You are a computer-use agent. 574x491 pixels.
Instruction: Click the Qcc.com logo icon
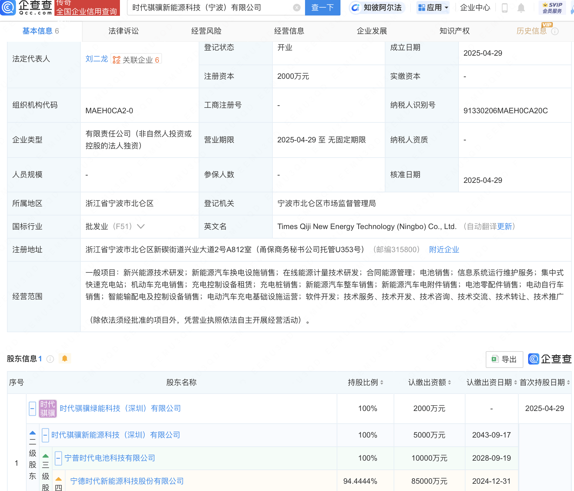pyautogui.click(x=8, y=8)
